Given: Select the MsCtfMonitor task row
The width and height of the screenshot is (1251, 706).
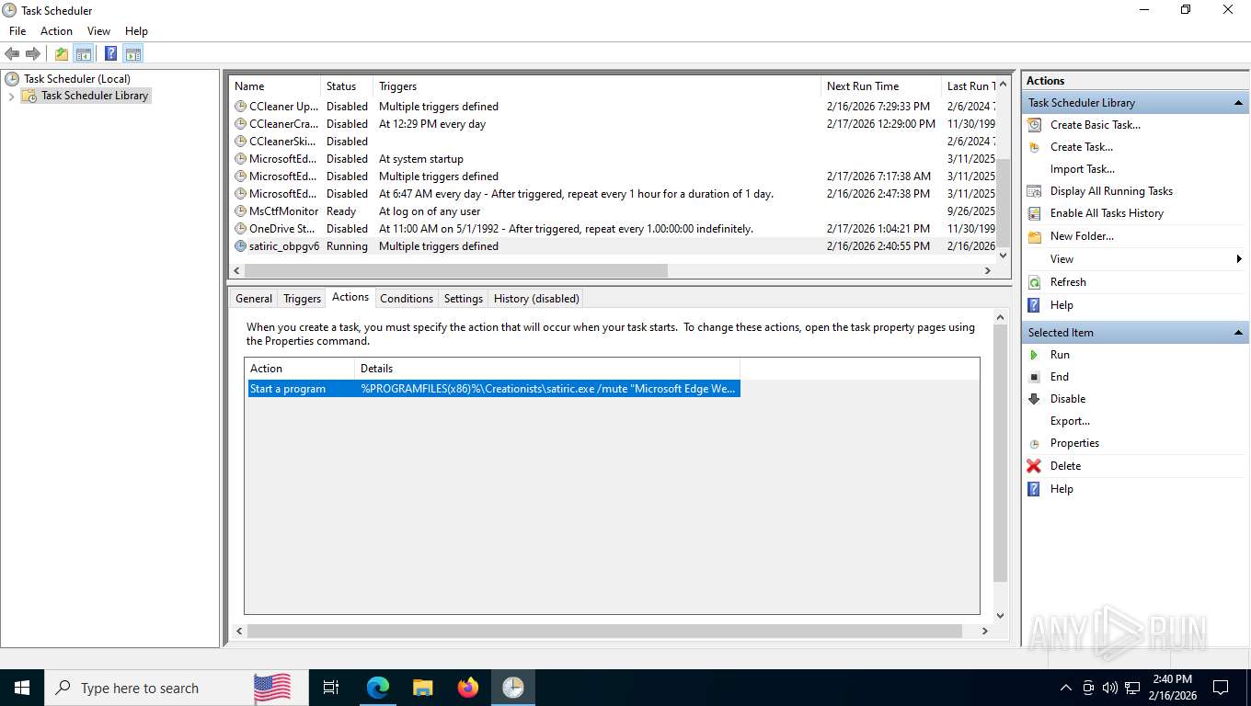Looking at the screenshot, I should pos(614,211).
